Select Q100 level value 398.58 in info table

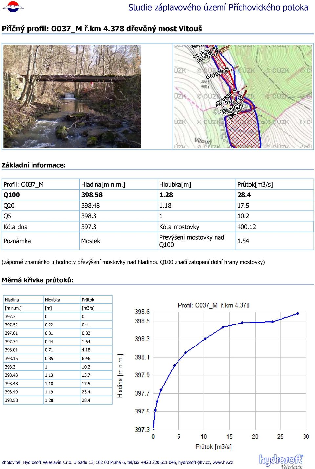click(92, 195)
